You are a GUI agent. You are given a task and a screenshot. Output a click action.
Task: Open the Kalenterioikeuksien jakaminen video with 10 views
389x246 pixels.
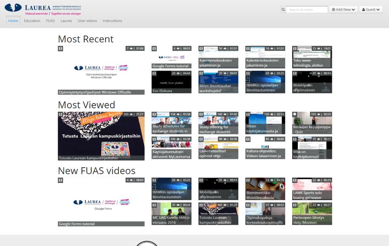tap(265, 57)
